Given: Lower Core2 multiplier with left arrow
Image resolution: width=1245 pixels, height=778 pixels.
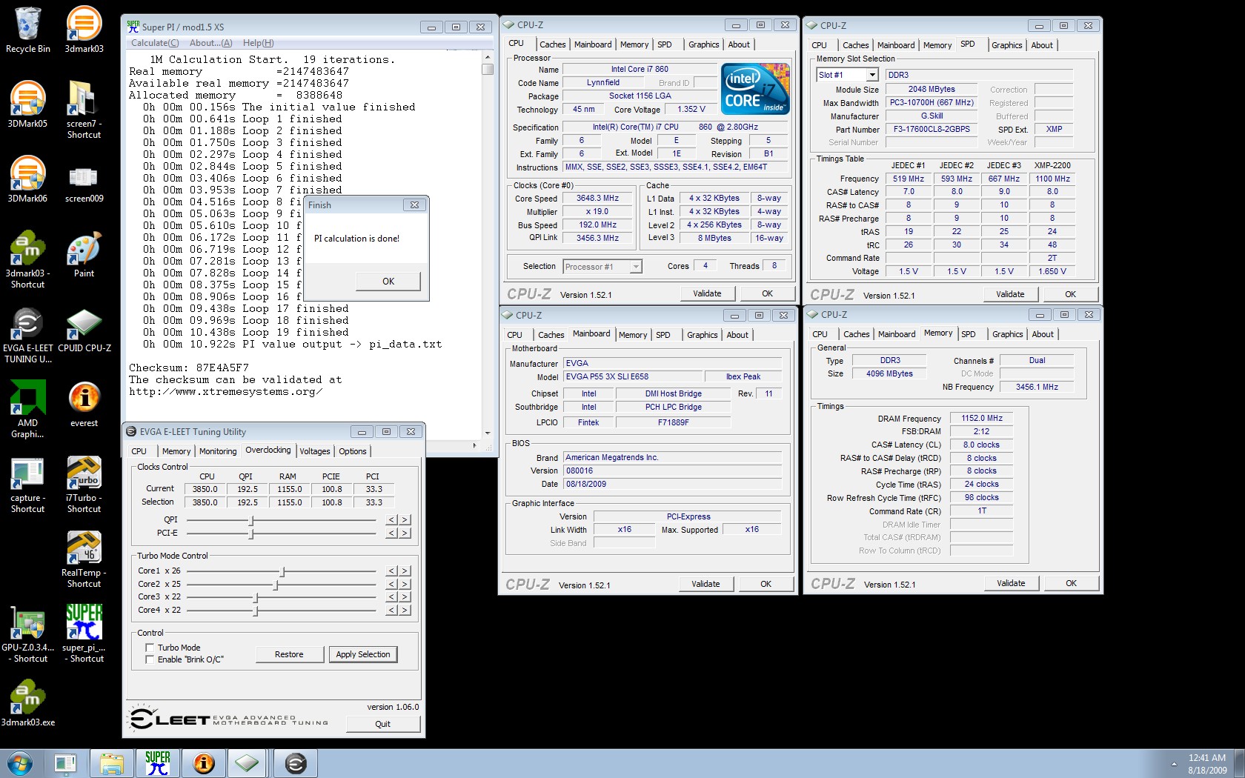Looking at the screenshot, I should [x=392, y=585].
